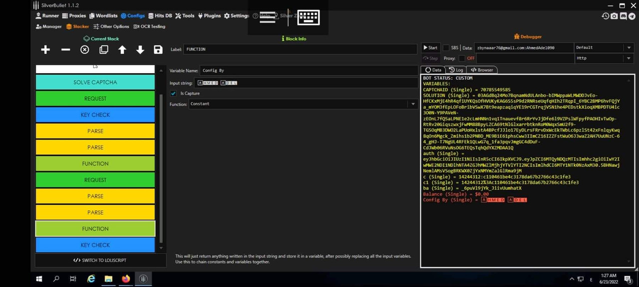This screenshot has height=287, width=639.
Task: Open the Other Options sub-tab
Action: 111,27
